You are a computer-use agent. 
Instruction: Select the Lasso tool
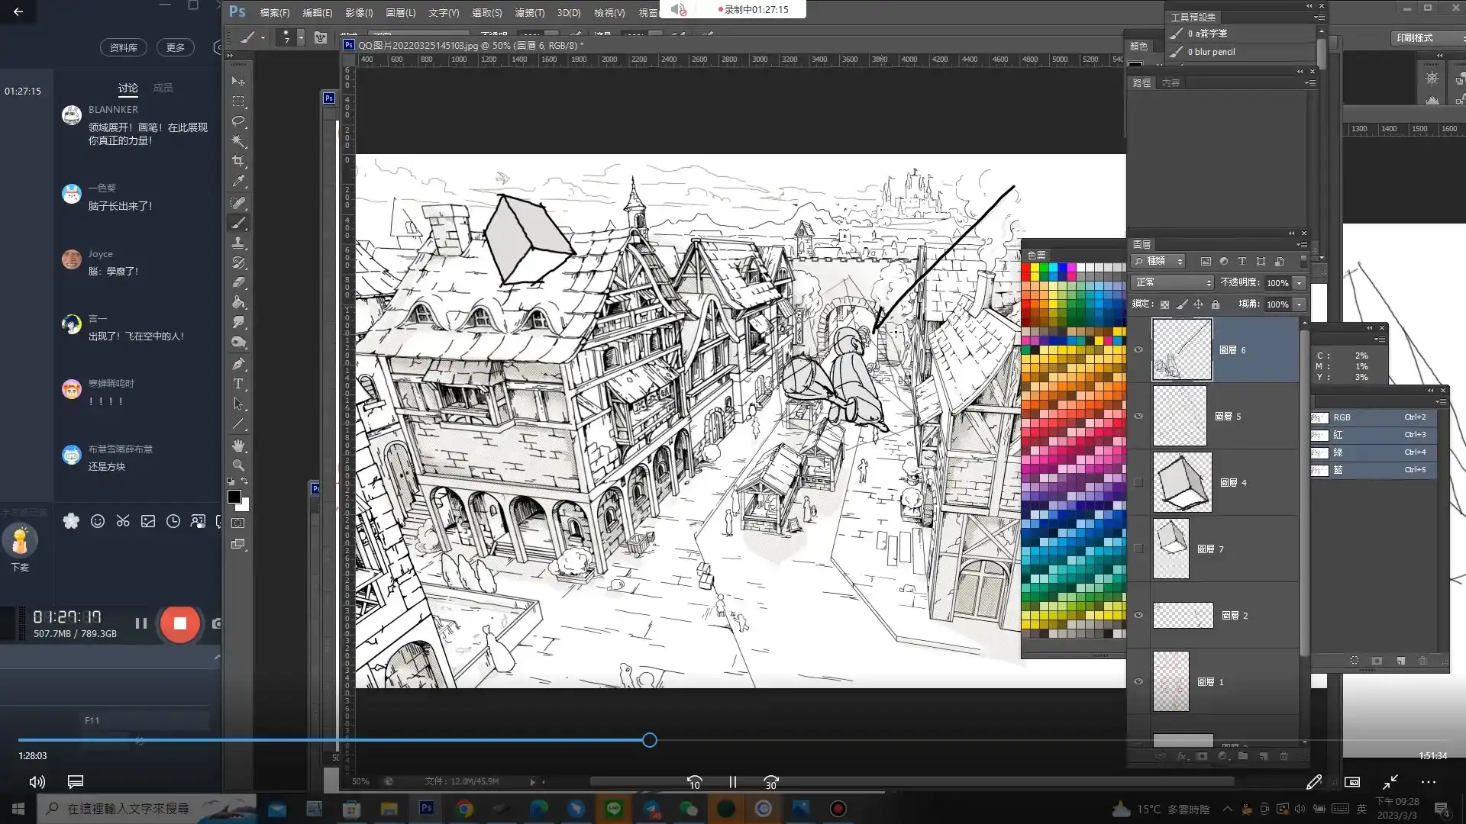(x=238, y=121)
